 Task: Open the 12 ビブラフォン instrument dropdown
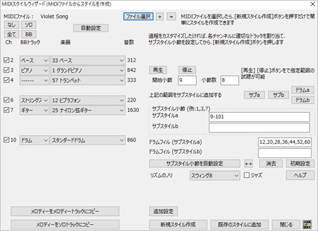[x=88, y=100]
